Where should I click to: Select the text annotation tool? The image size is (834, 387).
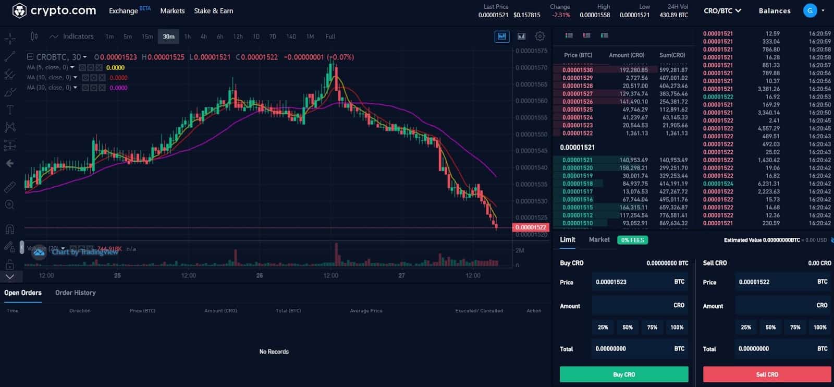click(x=10, y=110)
